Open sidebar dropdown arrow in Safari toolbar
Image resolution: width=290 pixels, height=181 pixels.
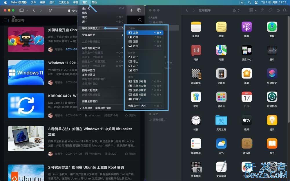coord(27,10)
